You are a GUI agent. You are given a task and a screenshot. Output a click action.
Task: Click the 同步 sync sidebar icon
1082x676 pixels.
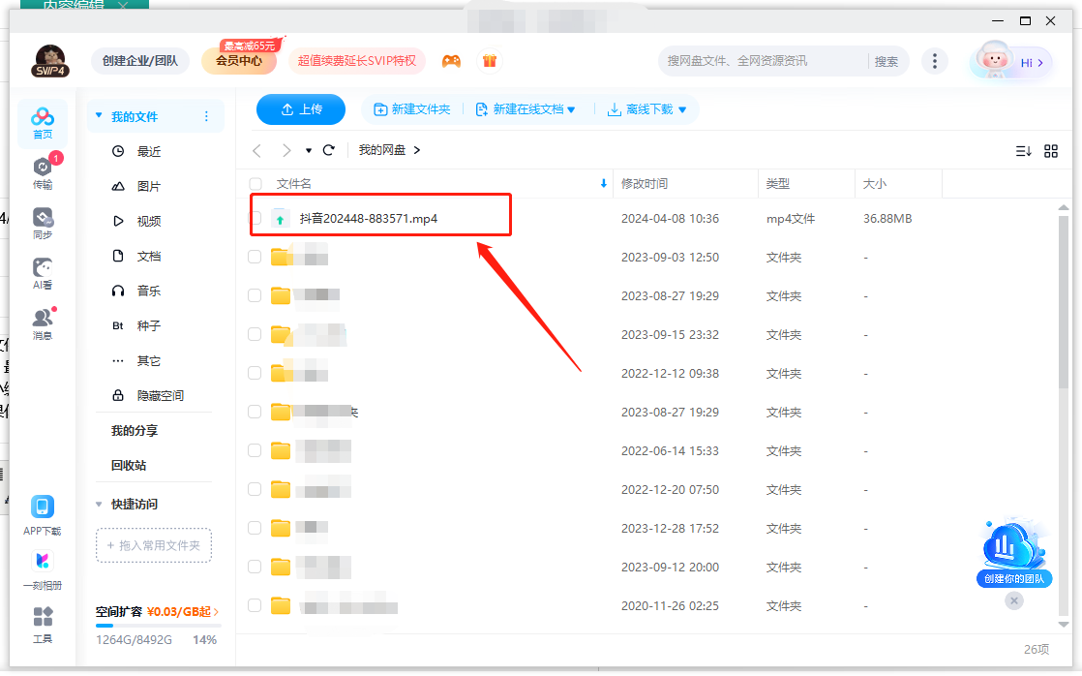point(43,222)
